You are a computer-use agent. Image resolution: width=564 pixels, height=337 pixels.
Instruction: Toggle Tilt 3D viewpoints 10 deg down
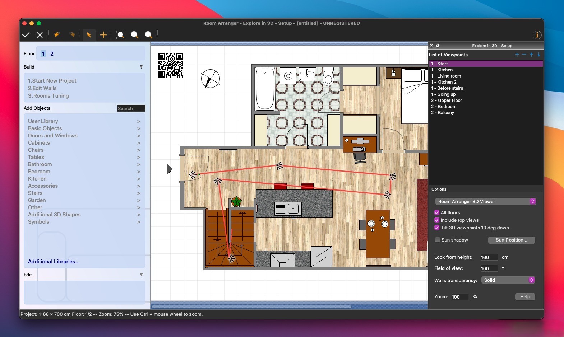(437, 228)
